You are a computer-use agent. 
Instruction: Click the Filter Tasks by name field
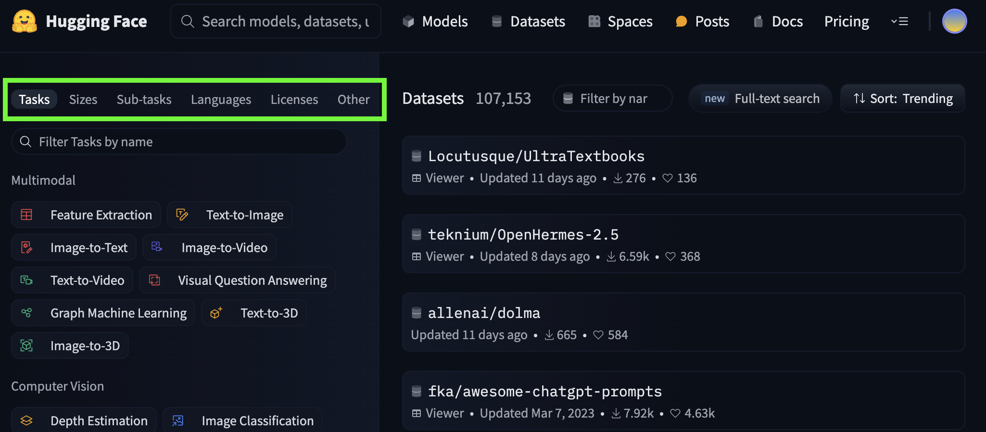coord(178,141)
